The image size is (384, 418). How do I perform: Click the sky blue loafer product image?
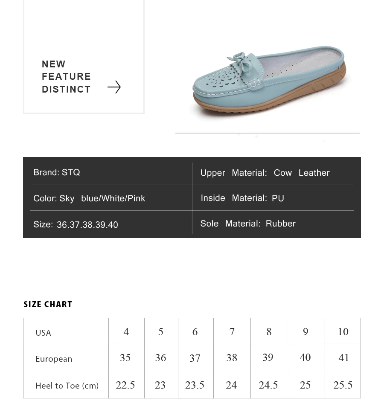tap(269, 81)
